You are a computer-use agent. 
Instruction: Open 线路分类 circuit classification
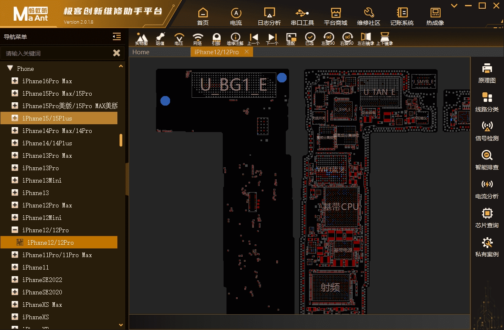[x=487, y=102]
